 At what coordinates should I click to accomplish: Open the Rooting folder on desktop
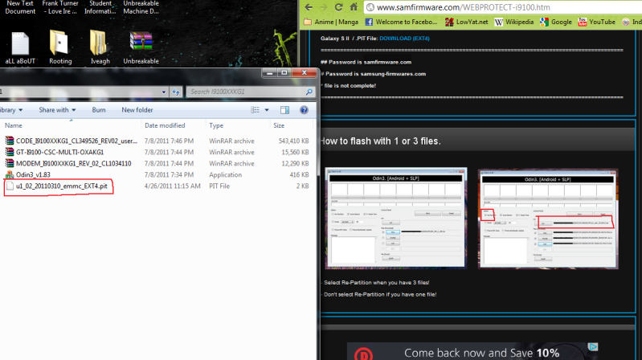pos(59,45)
